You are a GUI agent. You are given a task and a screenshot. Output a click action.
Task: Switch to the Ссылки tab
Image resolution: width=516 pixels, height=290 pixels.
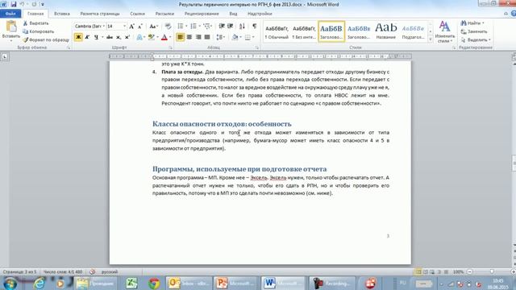(x=137, y=14)
